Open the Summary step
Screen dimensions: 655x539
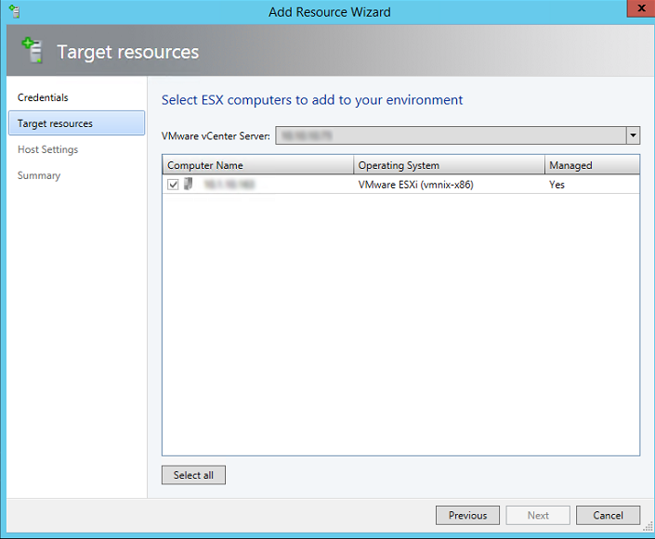(39, 175)
